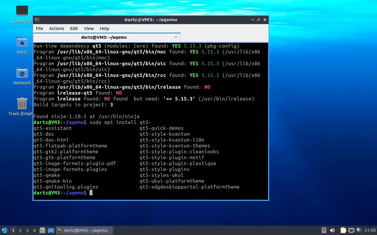Click the 'Program lrelease-qt5 found: NO' line
This screenshot has width=377, height=235.
pos(78,93)
